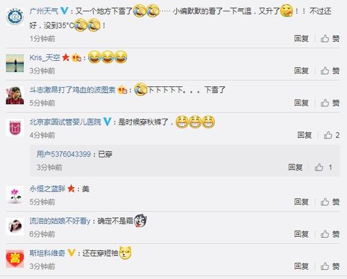Open 广州天气 avatar thumbnail
The width and height of the screenshot is (347, 279).
tap(15, 16)
